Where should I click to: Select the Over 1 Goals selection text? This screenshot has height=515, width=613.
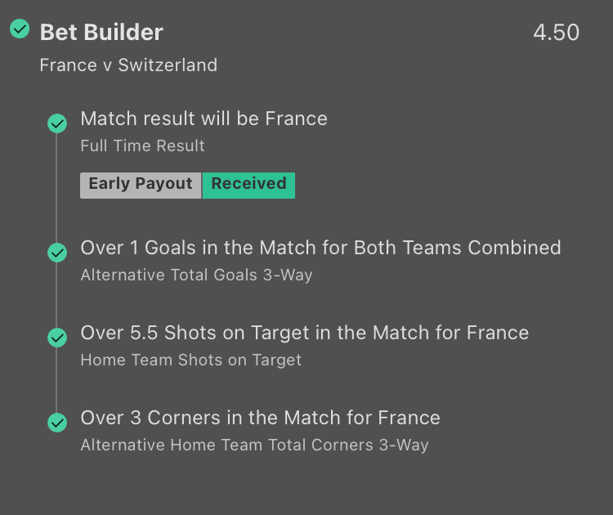point(320,248)
